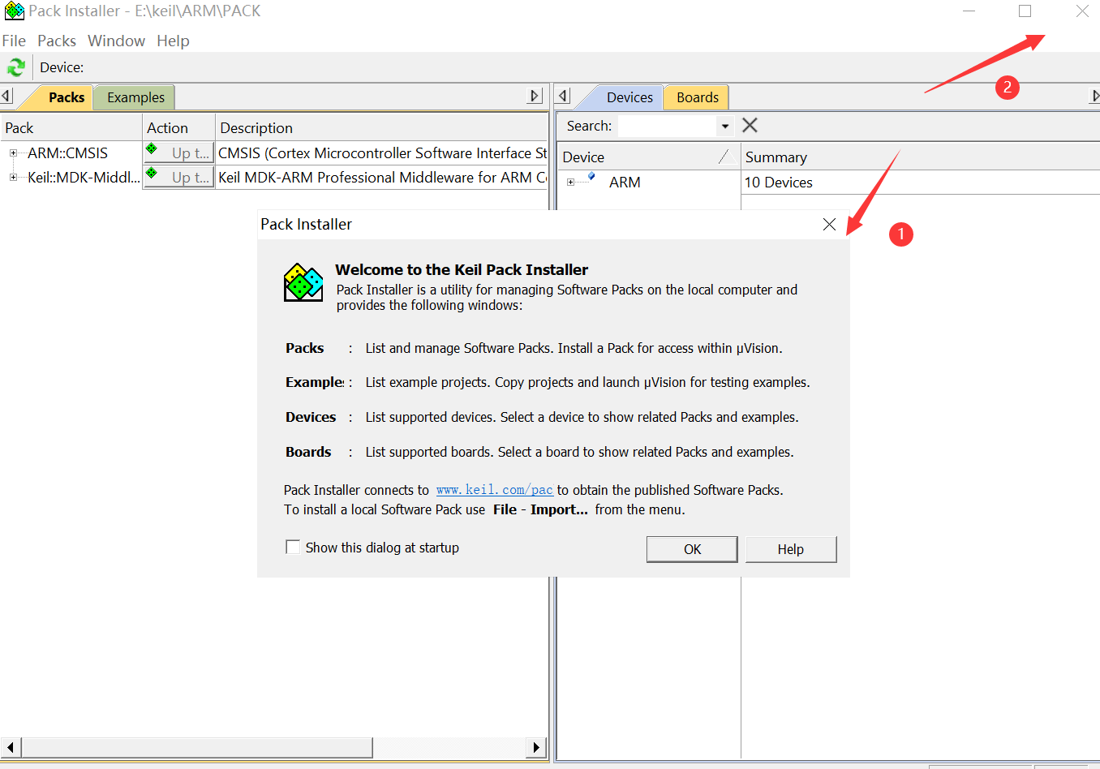Switch to the Packs tab
1100x769 pixels.
tap(66, 97)
